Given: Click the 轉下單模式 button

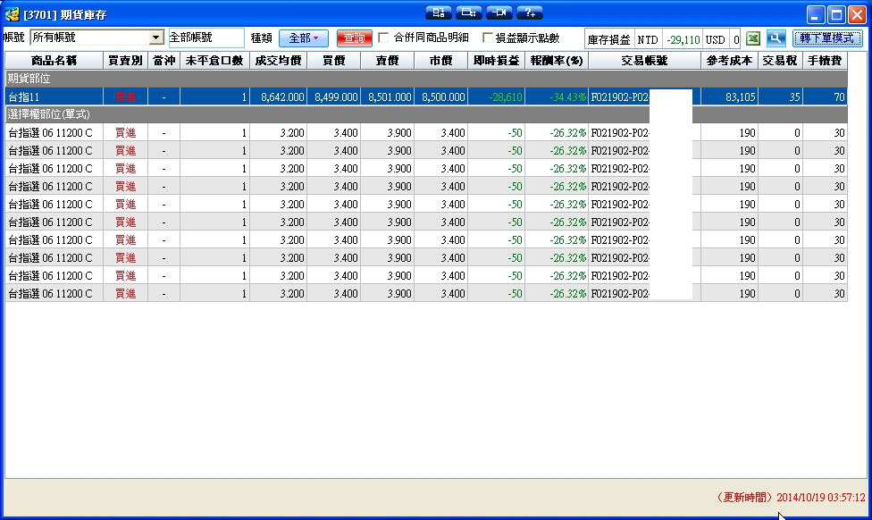Looking at the screenshot, I should pyautogui.click(x=827, y=38).
